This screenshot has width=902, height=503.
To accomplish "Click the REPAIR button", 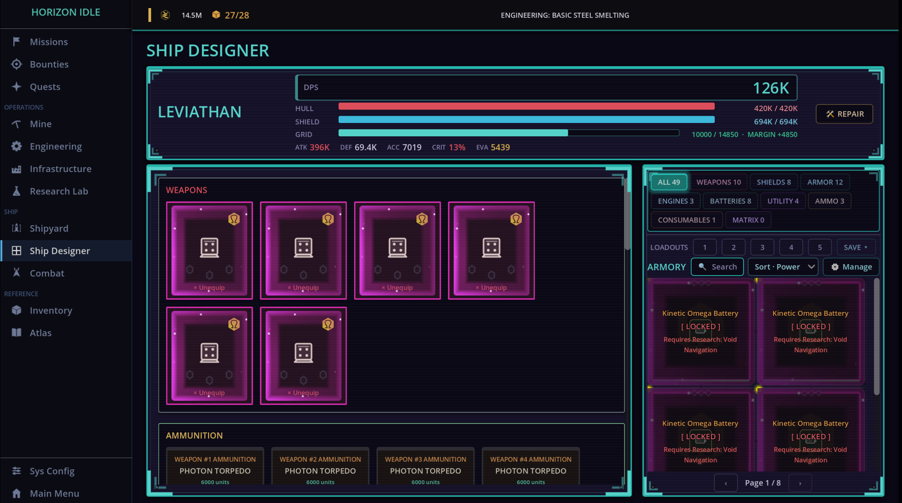I will [844, 114].
